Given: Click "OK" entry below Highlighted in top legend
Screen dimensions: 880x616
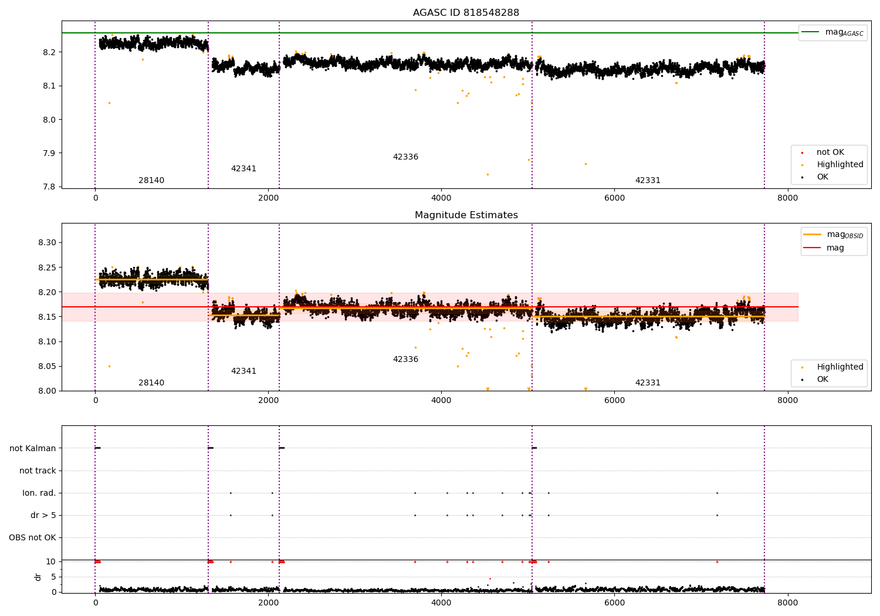Looking at the screenshot, I should click(x=823, y=177).
